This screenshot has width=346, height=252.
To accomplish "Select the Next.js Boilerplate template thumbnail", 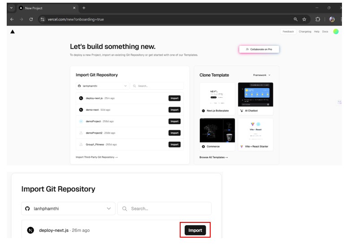I will pyautogui.click(x=217, y=95).
